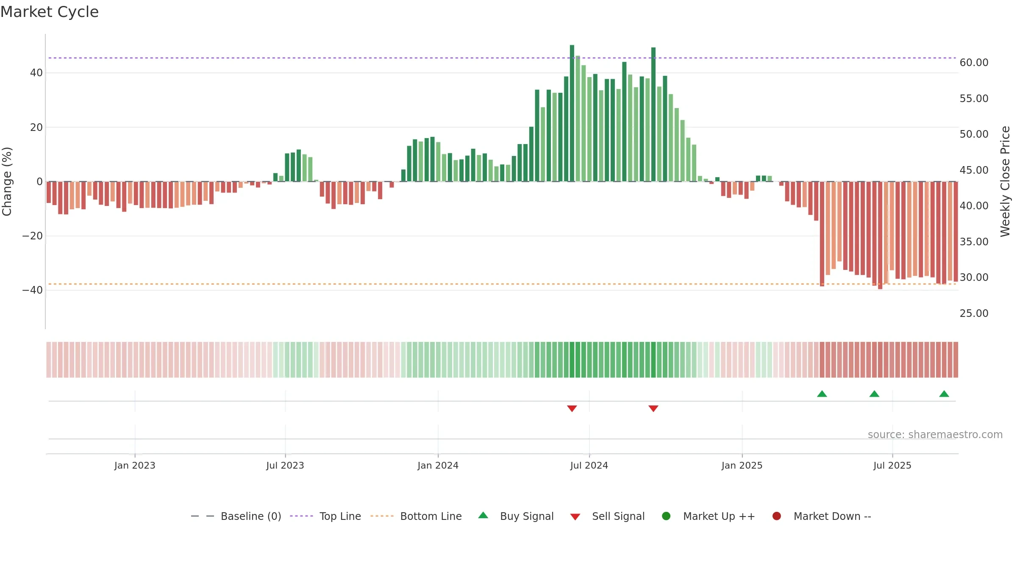This screenshot has height=572, width=1017.
Task: Click the red Sell Signal triangle in legend
Action: click(x=575, y=517)
